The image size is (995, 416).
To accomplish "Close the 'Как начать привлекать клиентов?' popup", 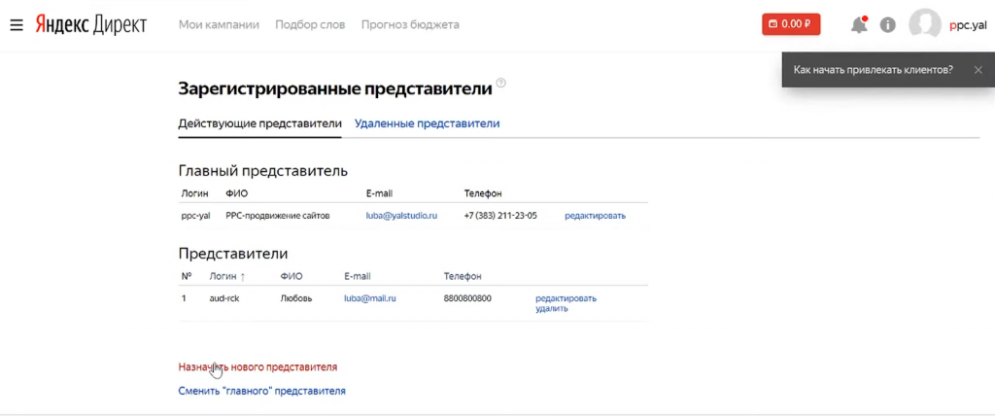I will [978, 70].
